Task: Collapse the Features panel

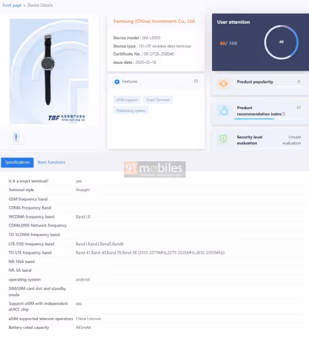Action: [196, 81]
